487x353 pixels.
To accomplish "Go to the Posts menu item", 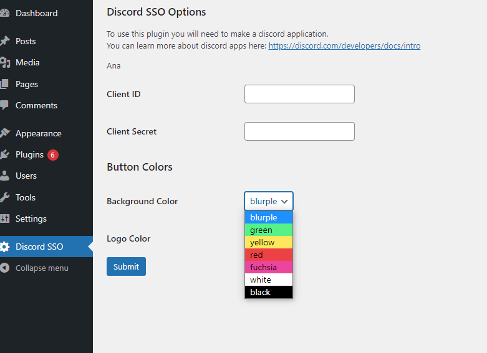I will click(x=26, y=41).
